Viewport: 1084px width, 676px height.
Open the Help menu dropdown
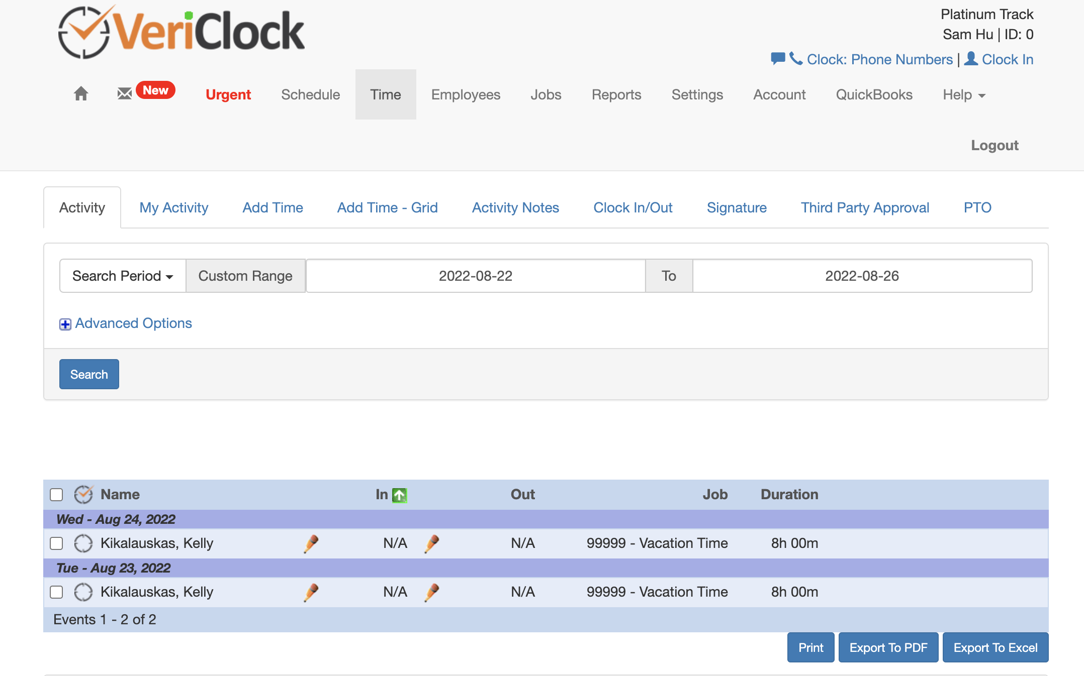(x=964, y=94)
